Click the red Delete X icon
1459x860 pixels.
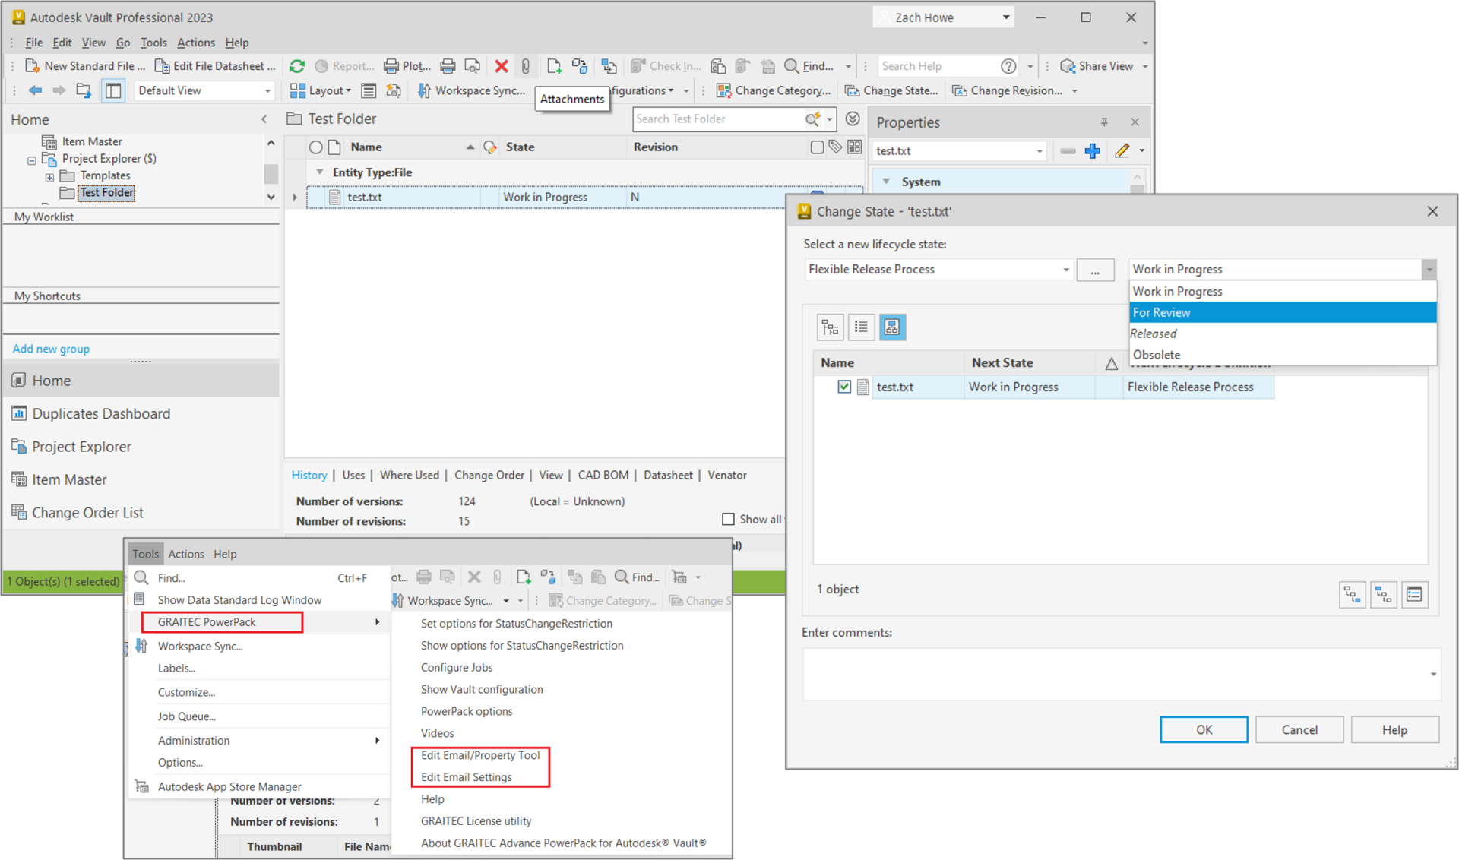click(x=501, y=66)
